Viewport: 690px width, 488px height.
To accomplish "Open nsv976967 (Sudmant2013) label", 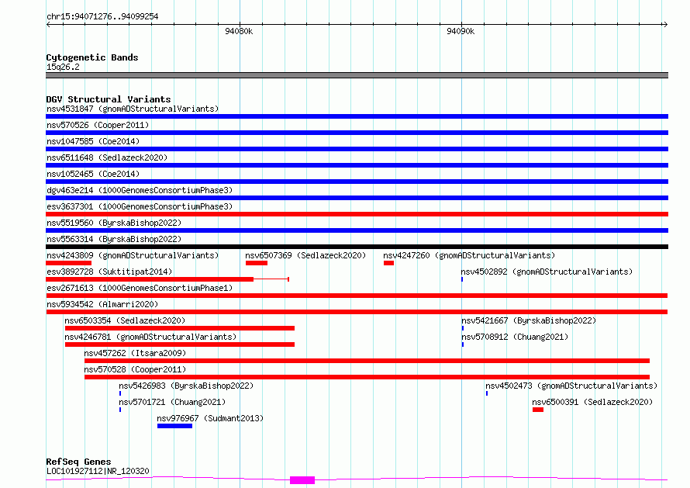I will tap(210, 418).
